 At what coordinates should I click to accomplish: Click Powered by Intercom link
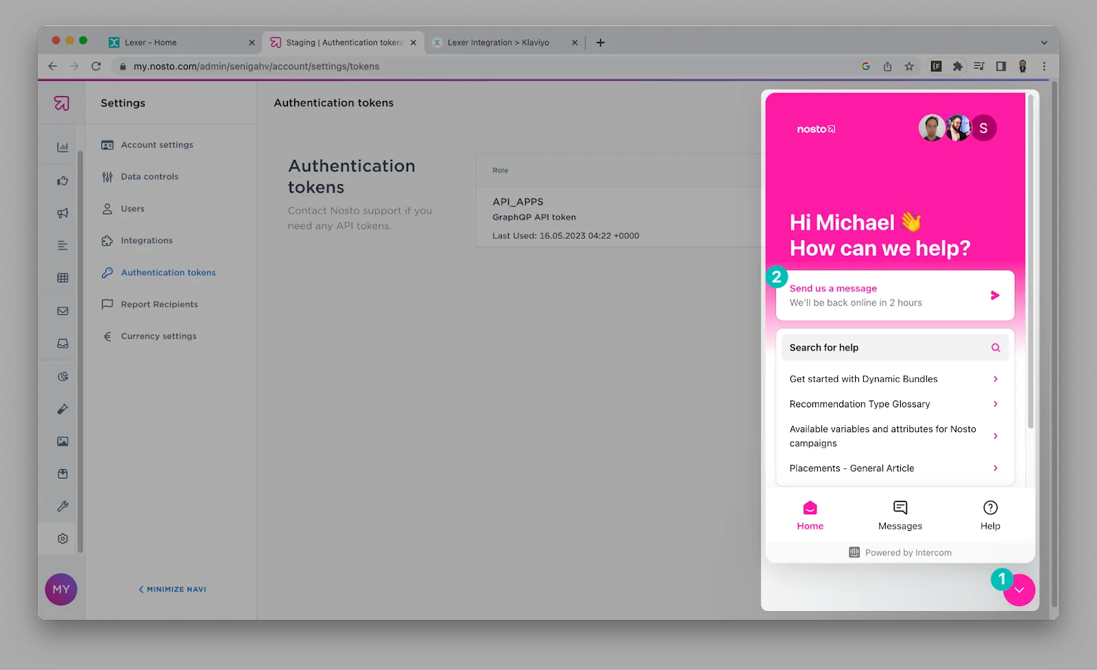pyautogui.click(x=900, y=553)
